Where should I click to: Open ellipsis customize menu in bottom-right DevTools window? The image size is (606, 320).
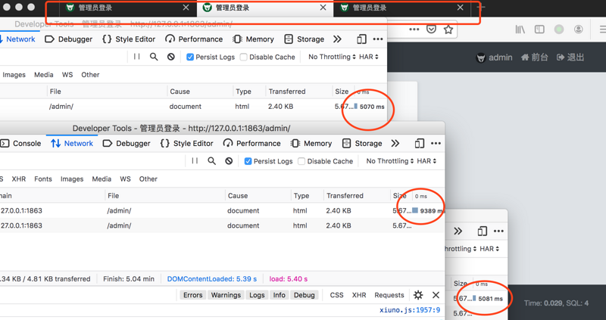point(498,231)
